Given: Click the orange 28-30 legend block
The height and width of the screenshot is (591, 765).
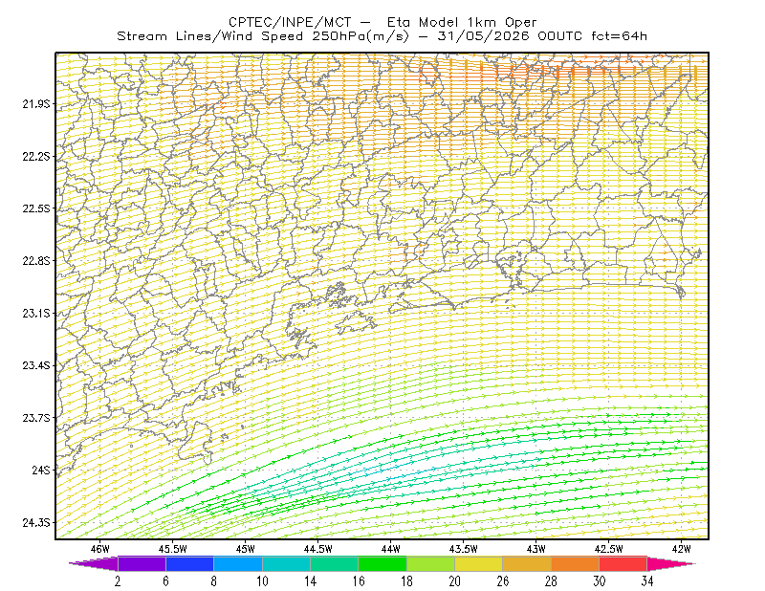Looking at the screenshot, I should 576,563.
